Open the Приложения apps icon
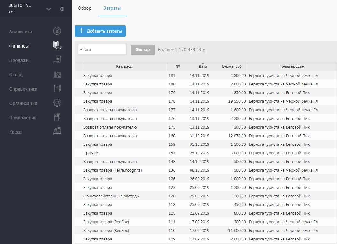337x244 pixels. [57, 117]
